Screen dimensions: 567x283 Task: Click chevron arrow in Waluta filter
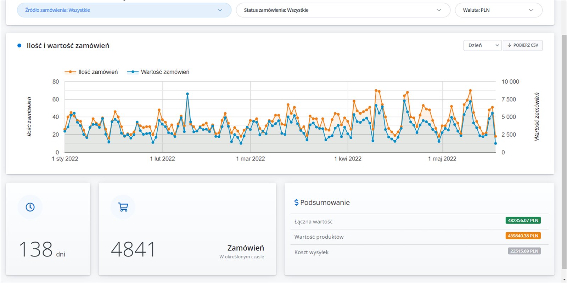tap(531, 10)
